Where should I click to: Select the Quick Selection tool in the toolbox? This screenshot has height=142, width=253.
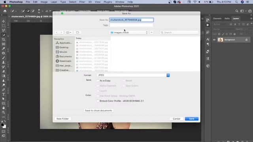[x=4, y=35]
